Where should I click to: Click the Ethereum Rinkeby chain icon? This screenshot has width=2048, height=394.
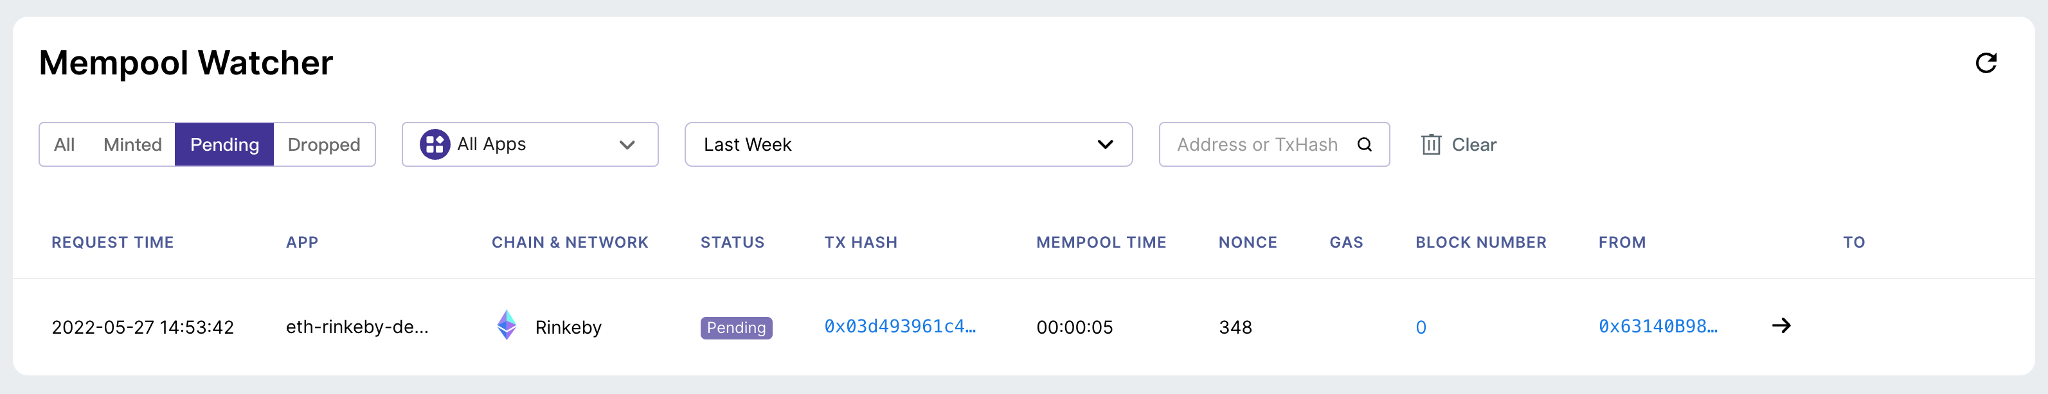coord(507,326)
